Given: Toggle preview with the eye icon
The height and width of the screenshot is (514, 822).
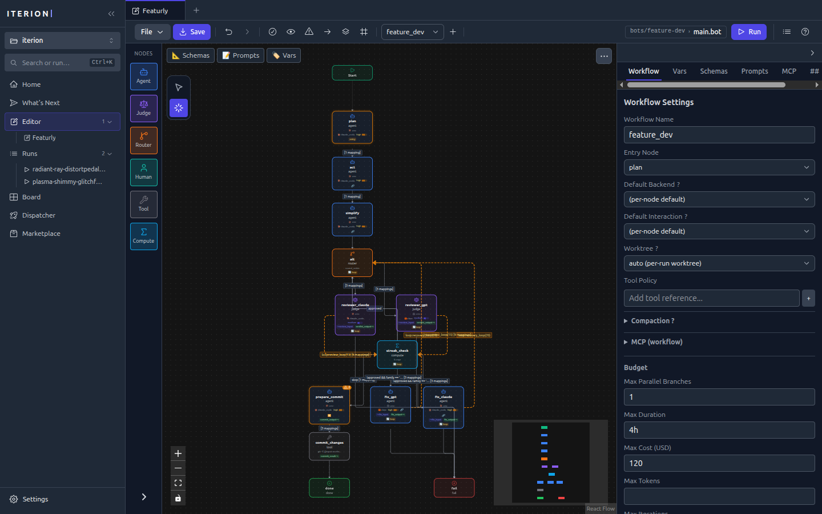Looking at the screenshot, I should (x=291, y=32).
